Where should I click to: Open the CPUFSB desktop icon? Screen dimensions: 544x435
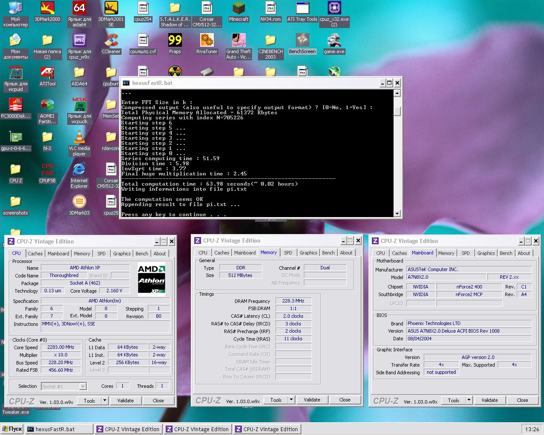[47, 173]
